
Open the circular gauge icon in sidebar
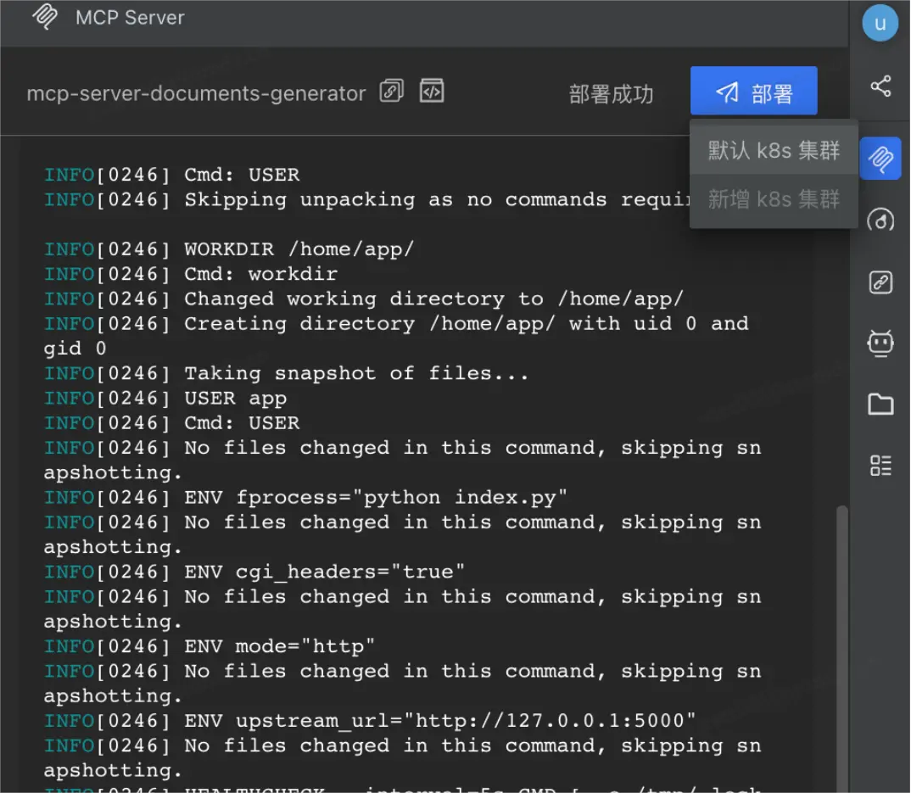click(x=880, y=221)
